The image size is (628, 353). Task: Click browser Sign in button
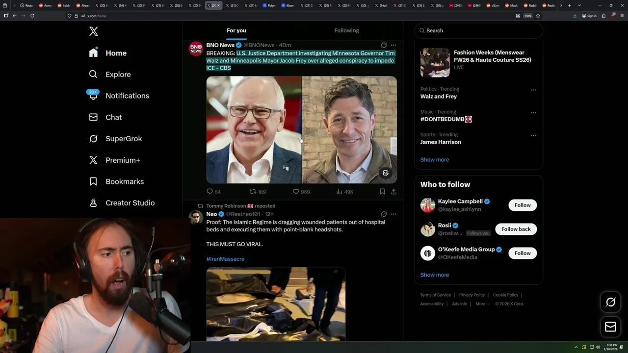point(589,16)
